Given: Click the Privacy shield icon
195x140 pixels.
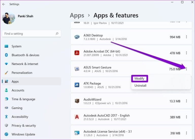Looking at the screenshot, I should point(6,125).
